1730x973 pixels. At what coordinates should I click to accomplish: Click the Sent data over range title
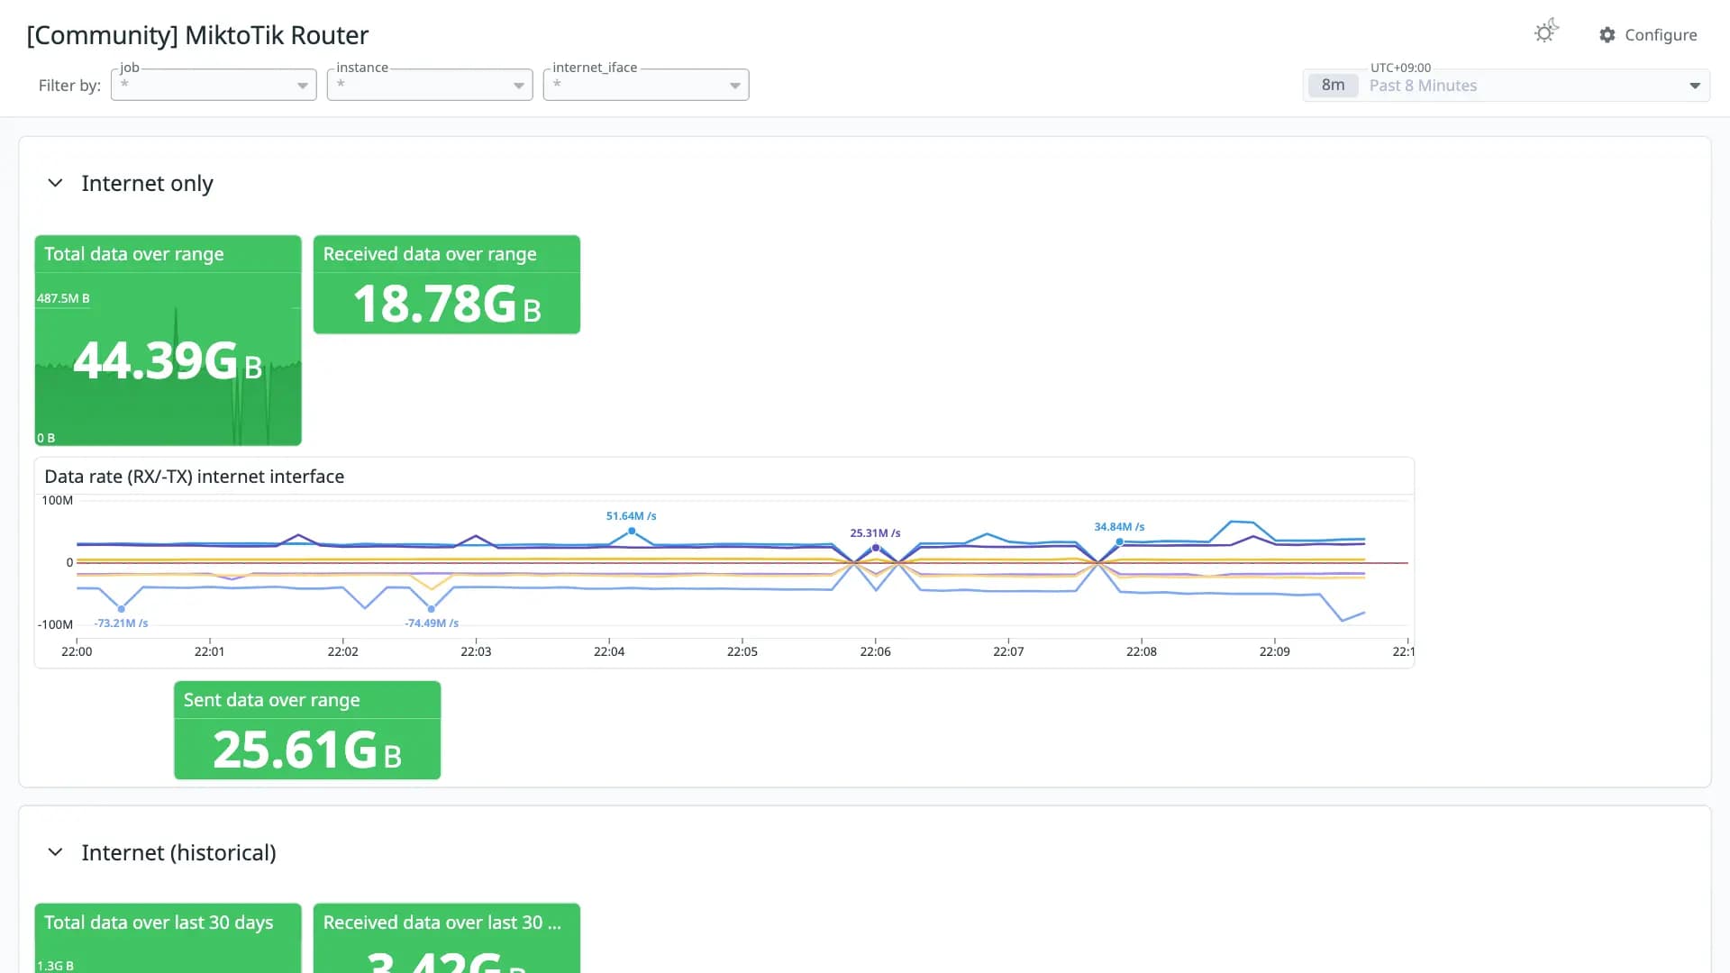point(271,700)
